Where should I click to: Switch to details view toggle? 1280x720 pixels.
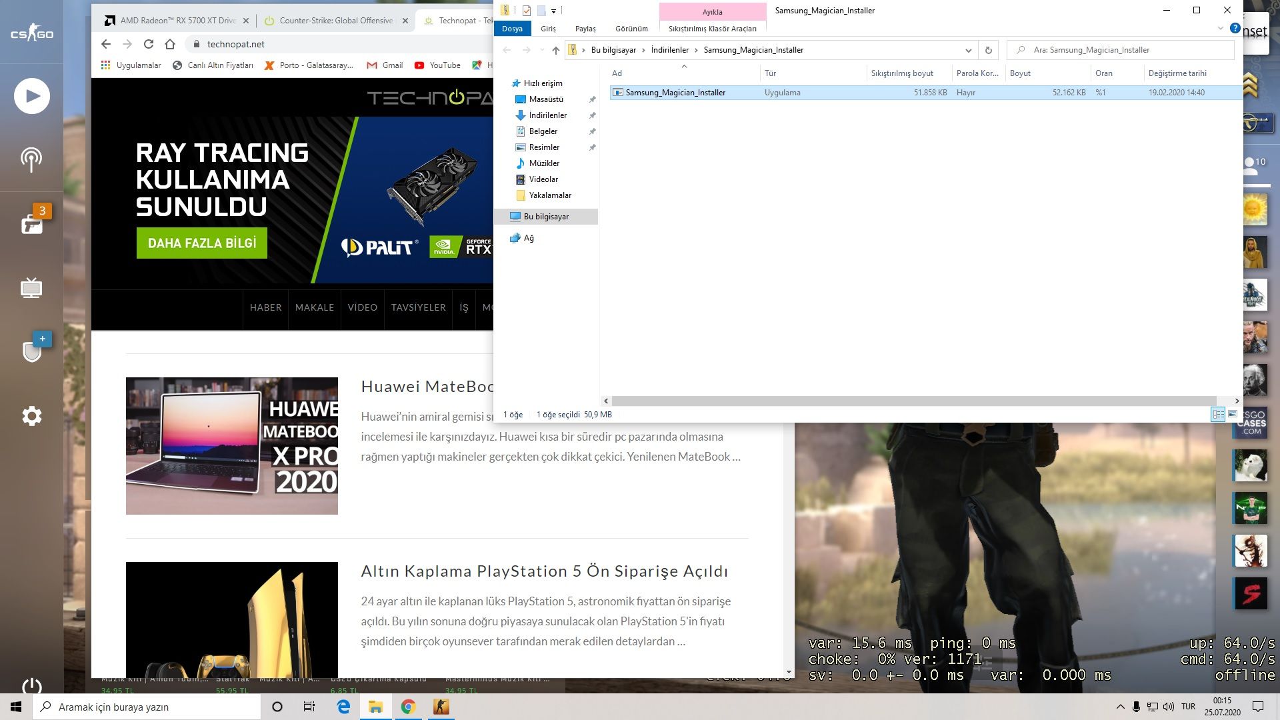click(x=1217, y=414)
